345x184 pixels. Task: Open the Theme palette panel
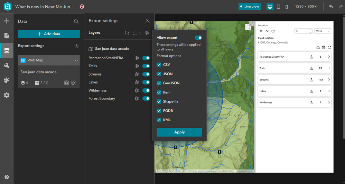tap(7, 80)
